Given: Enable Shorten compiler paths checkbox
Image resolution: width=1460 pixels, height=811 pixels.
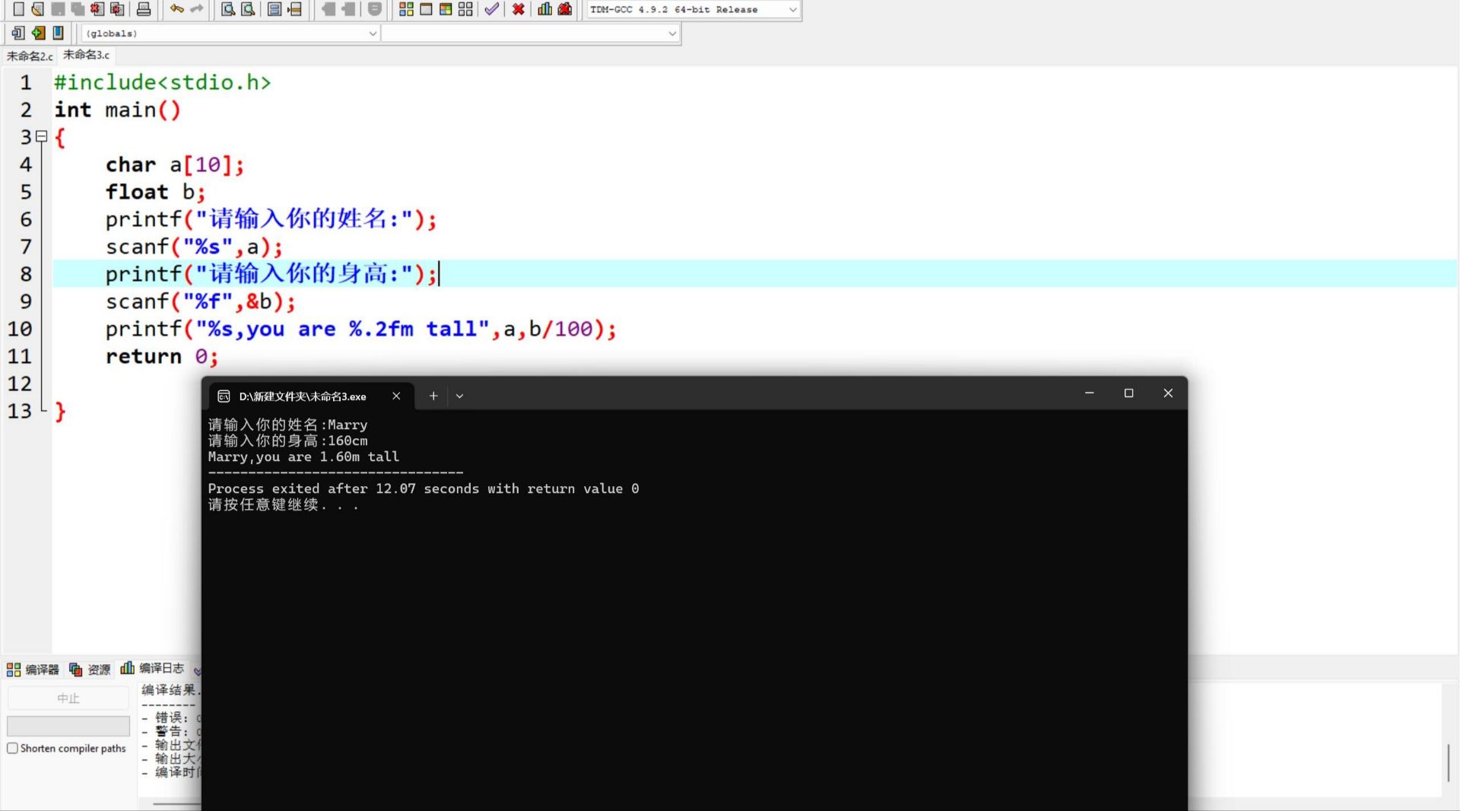Looking at the screenshot, I should [13, 749].
